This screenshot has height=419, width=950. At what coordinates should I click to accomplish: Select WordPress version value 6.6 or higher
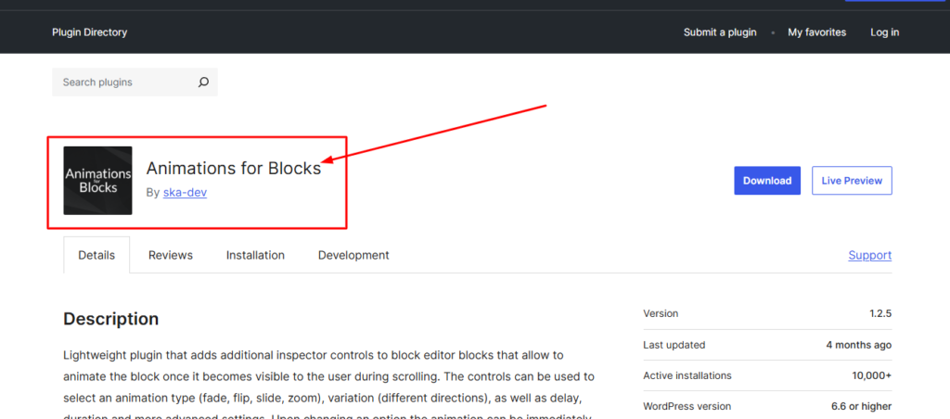861,406
